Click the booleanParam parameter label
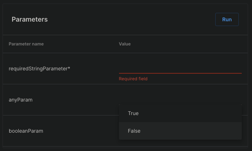The image size is (252, 151). pos(26,131)
